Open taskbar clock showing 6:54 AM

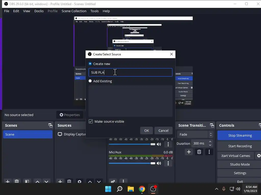[251, 189]
